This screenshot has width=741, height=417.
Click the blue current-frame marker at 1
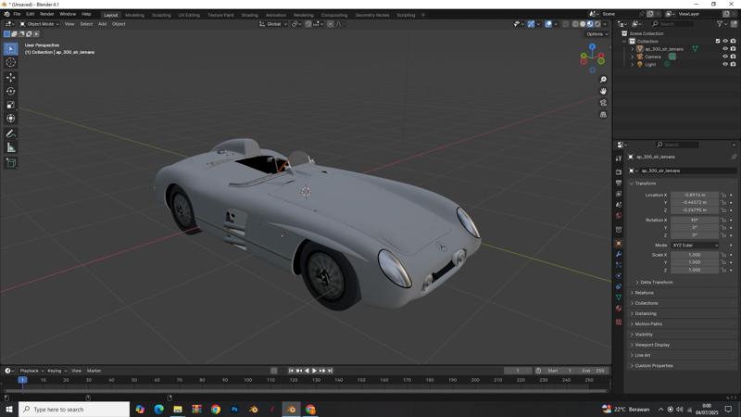(x=22, y=380)
